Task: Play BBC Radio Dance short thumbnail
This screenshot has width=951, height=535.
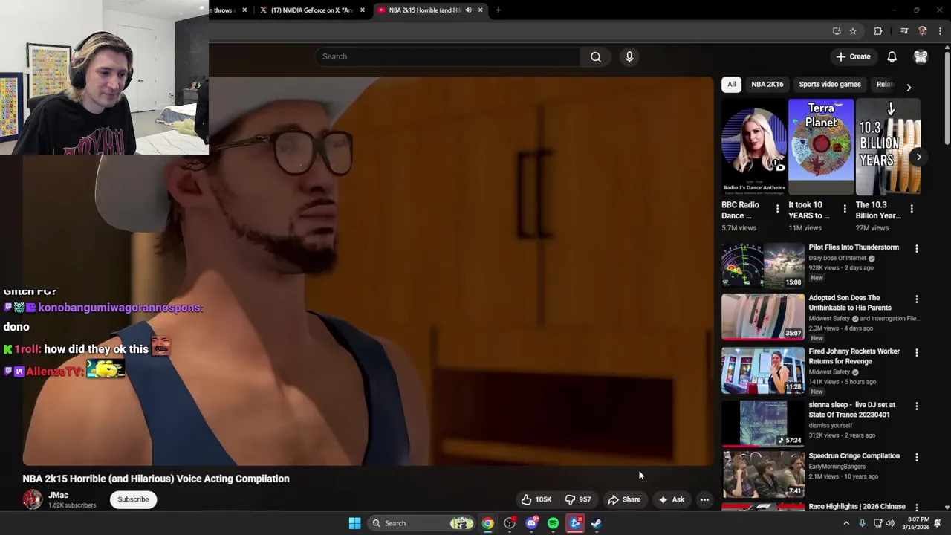Action: pyautogui.click(x=753, y=146)
